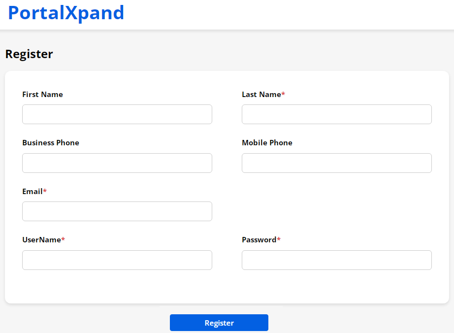Click the PortalXpand logo
The width and height of the screenshot is (454, 333).
tap(66, 13)
